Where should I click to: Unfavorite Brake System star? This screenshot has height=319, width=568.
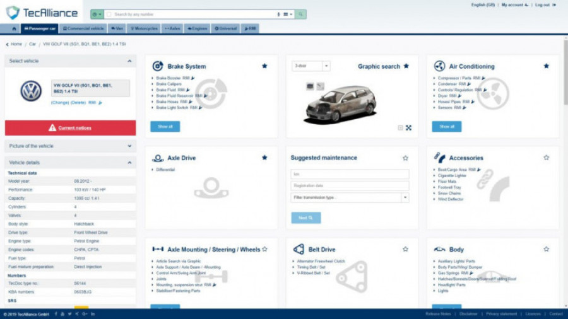[264, 66]
